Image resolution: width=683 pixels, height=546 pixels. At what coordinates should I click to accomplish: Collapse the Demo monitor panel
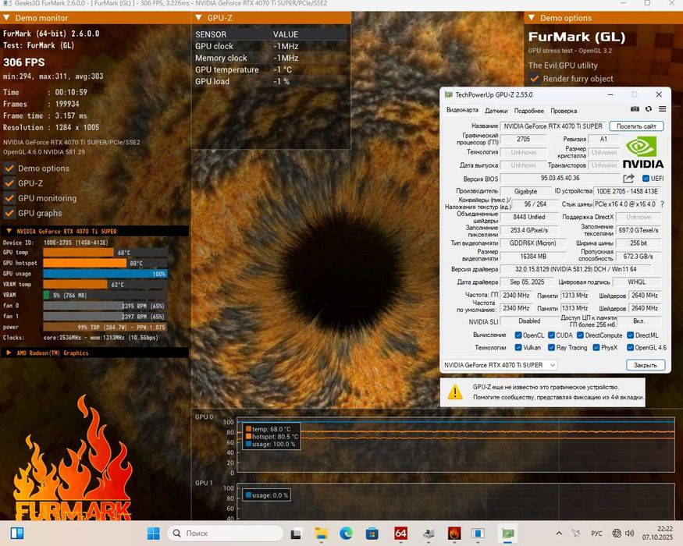[x=7, y=18]
